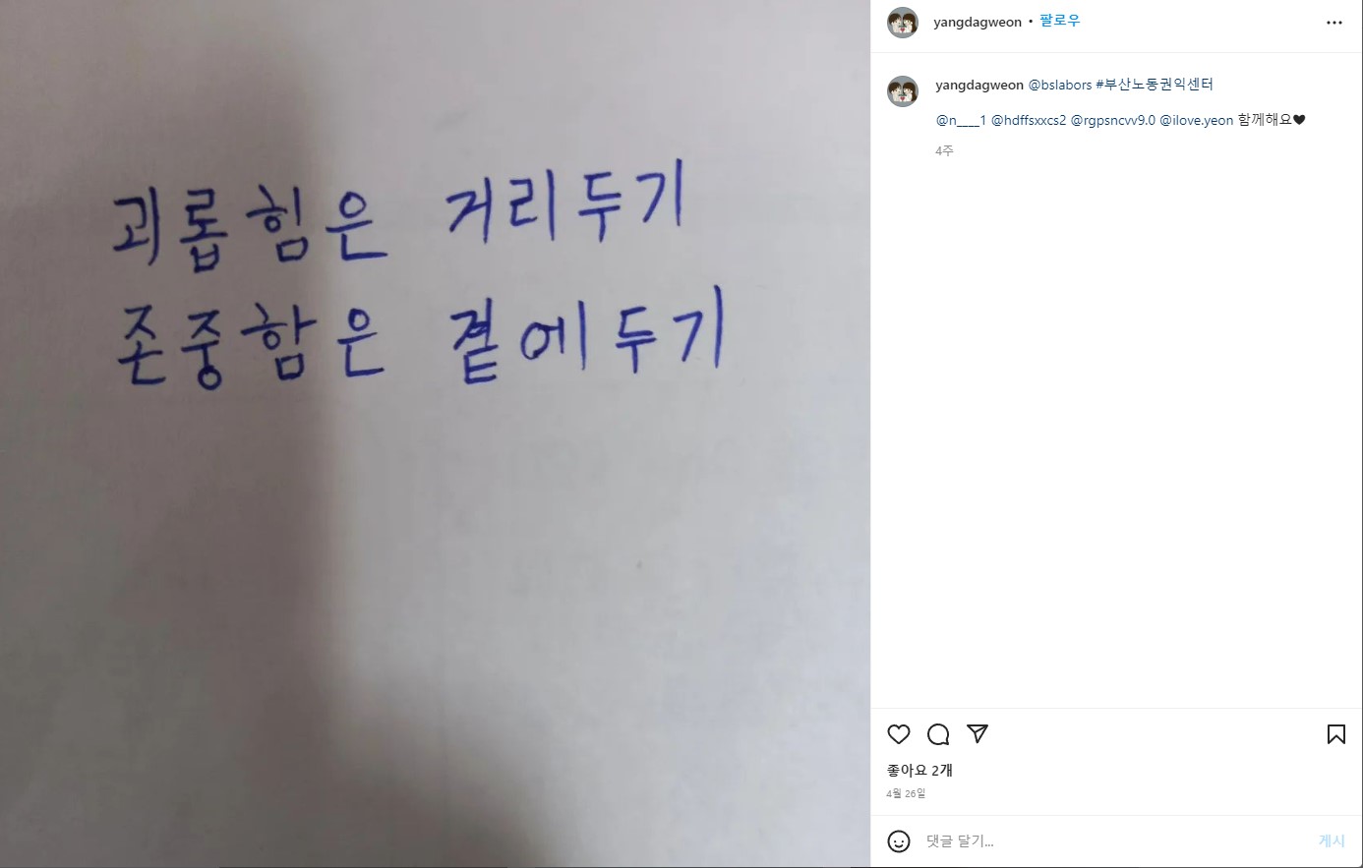Open @ilove.yeon mention
This screenshot has width=1363, height=868.
point(1197,120)
